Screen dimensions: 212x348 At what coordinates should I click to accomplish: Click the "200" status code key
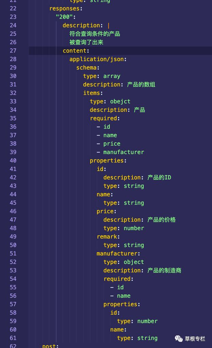[65, 17]
